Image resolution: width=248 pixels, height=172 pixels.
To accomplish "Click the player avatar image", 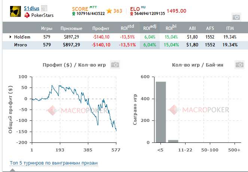I will click(x=15, y=12).
